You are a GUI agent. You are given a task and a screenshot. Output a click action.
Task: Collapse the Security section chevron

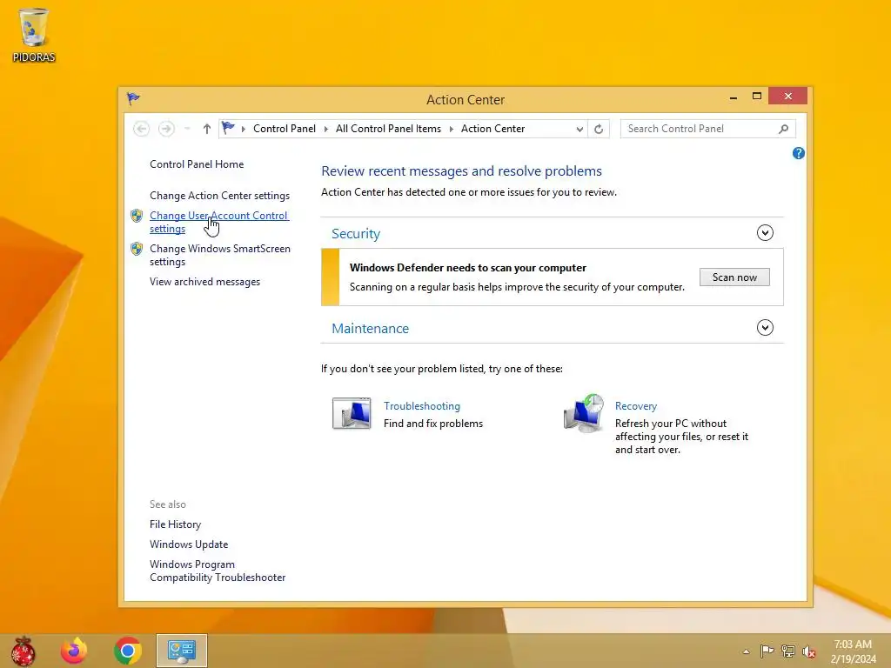pyautogui.click(x=765, y=233)
